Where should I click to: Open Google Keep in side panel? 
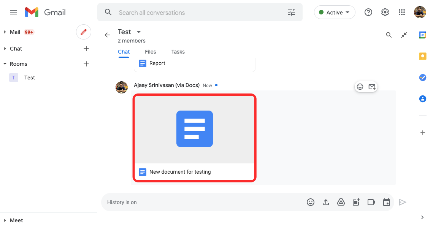pos(422,56)
